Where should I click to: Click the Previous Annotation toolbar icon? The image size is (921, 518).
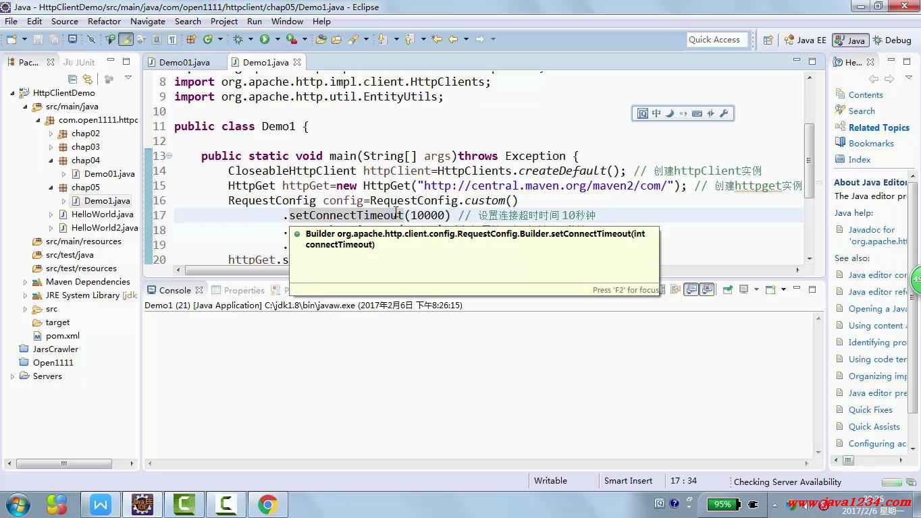coord(409,39)
